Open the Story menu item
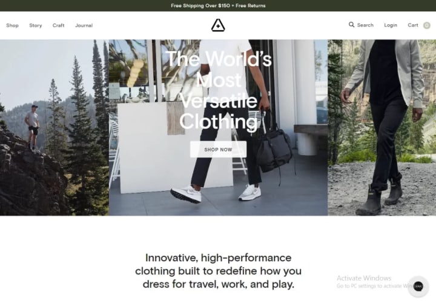 click(x=36, y=25)
